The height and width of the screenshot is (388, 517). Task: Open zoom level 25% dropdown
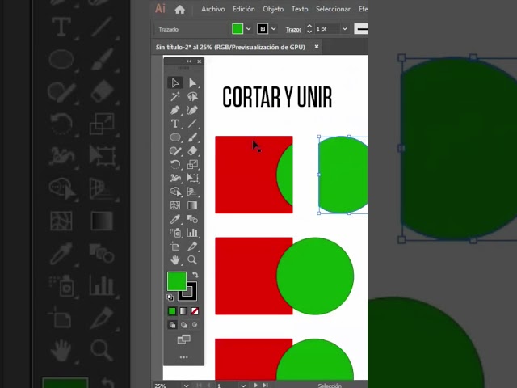(187, 386)
